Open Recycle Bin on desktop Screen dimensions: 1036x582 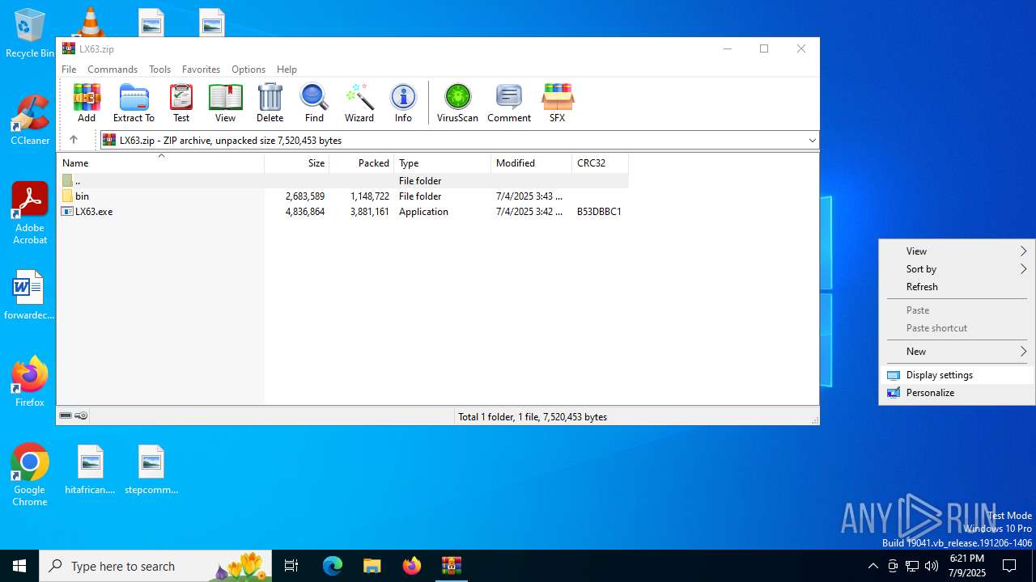pos(29,34)
